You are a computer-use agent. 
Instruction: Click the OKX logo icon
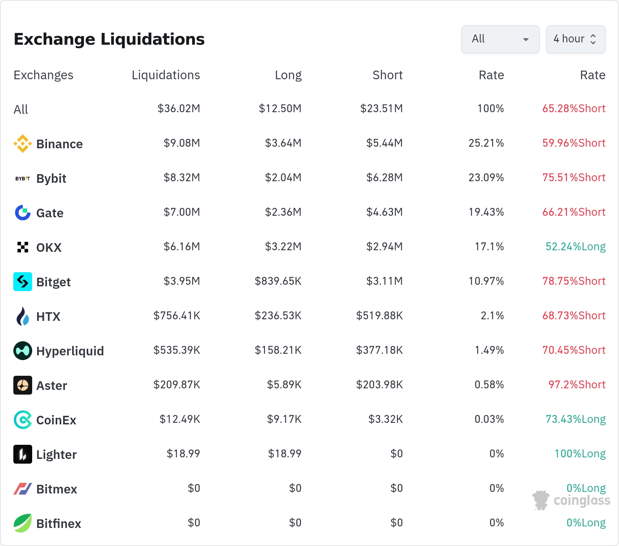[23, 247]
